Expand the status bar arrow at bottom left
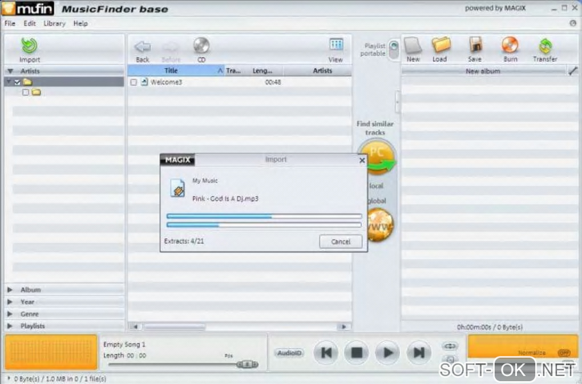Image resolution: width=582 pixels, height=384 pixels. pos(9,378)
